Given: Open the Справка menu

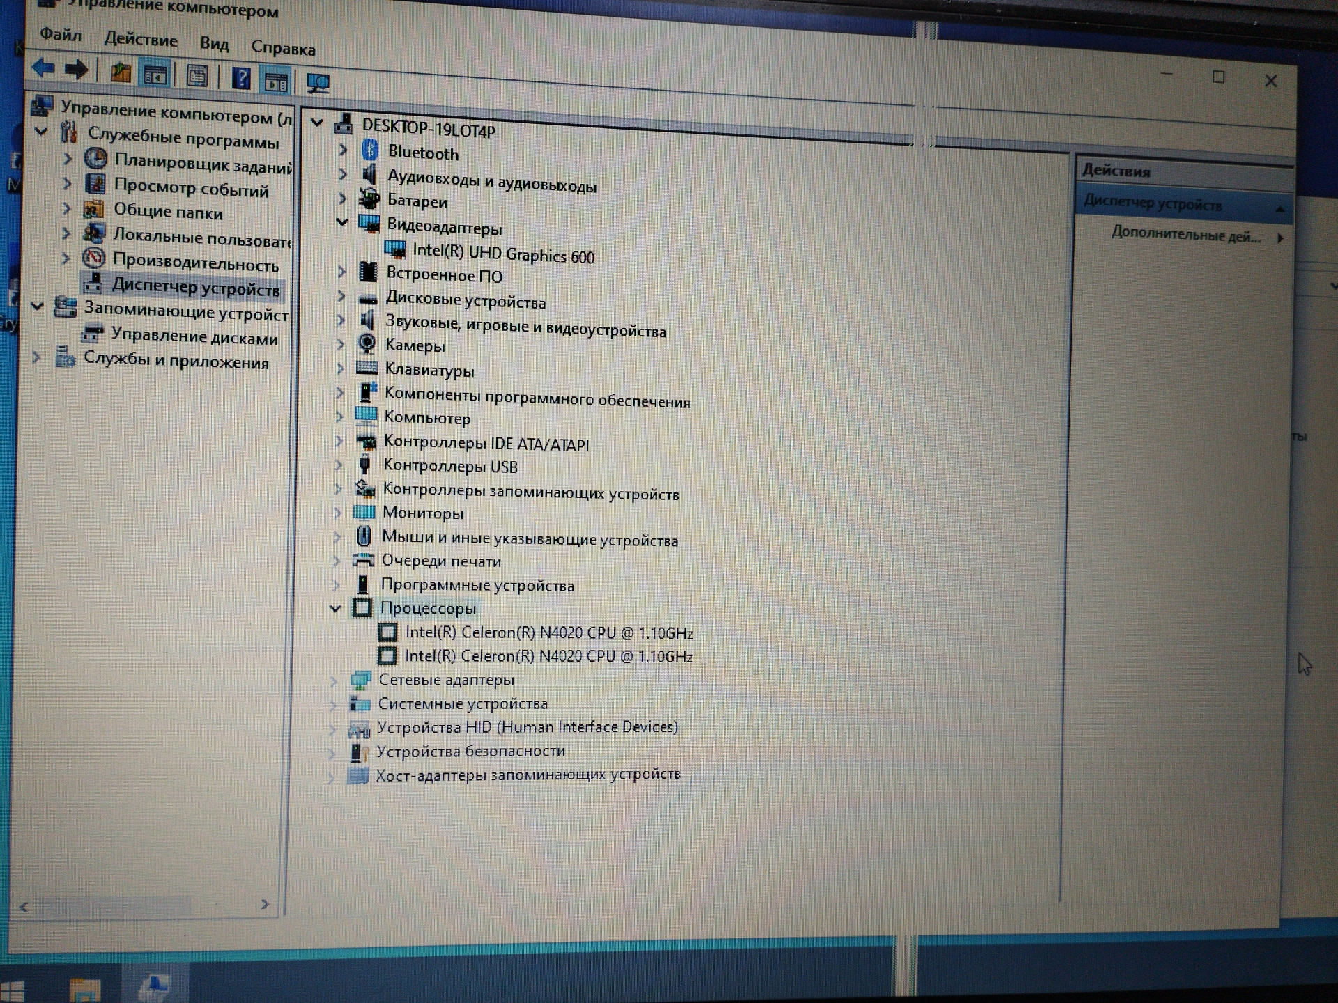Looking at the screenshot, I should pos(283,48).
